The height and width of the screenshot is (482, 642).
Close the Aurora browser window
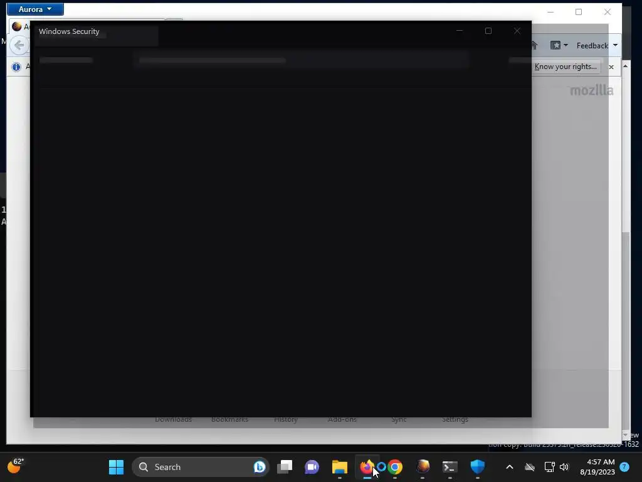point(607,12)
